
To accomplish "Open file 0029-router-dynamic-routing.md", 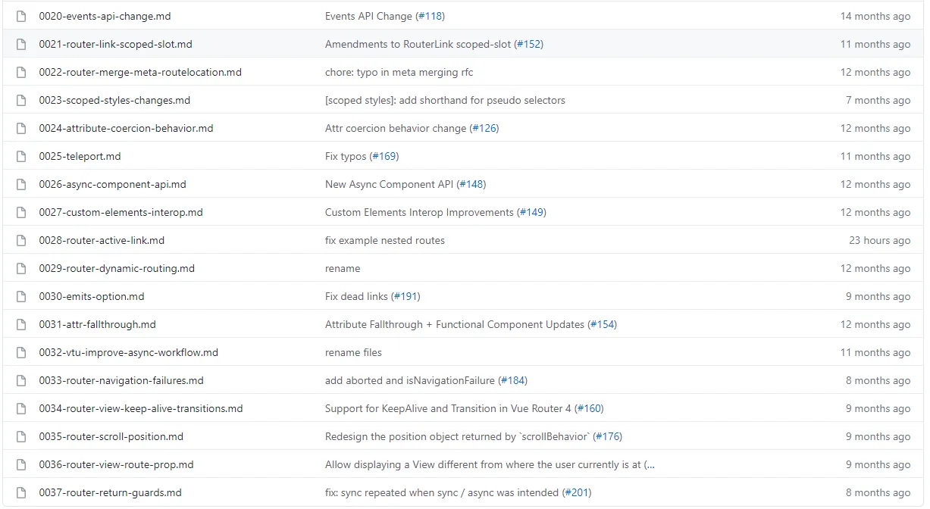I will (x=117, y=268).
